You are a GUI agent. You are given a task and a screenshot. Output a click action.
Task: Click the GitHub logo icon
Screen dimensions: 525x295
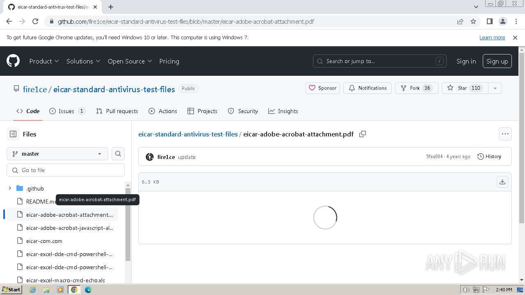coord(13,61)
